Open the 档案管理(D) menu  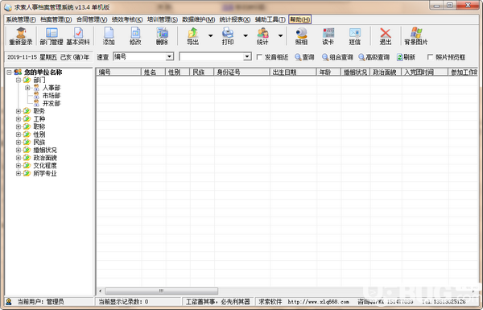point(56,19)
